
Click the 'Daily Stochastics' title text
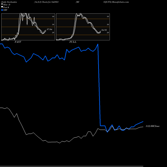pos(9,2)
